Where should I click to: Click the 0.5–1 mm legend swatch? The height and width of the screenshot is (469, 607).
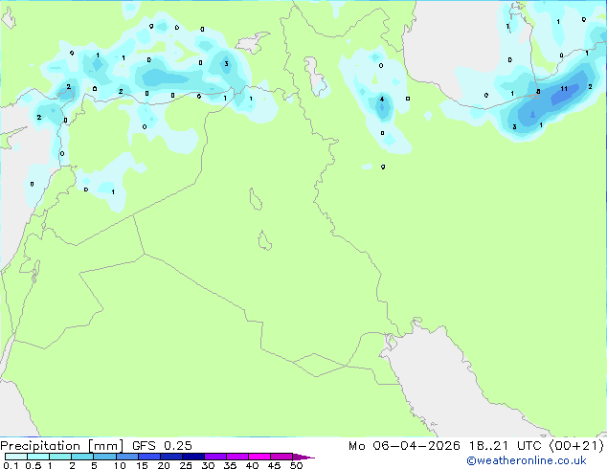point(38,457)
